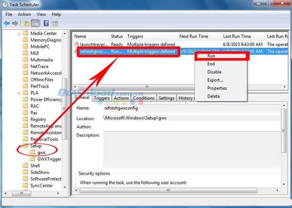292x208 pixels.
Task: Expand the Media Center folder
Action: [x=19, y=34]
